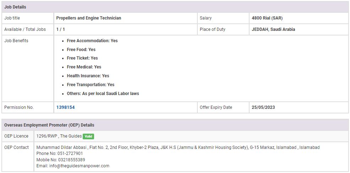Click the Overseas Employment Promoter Details header
Screen dimensions: 350x173
click(49, 125)
